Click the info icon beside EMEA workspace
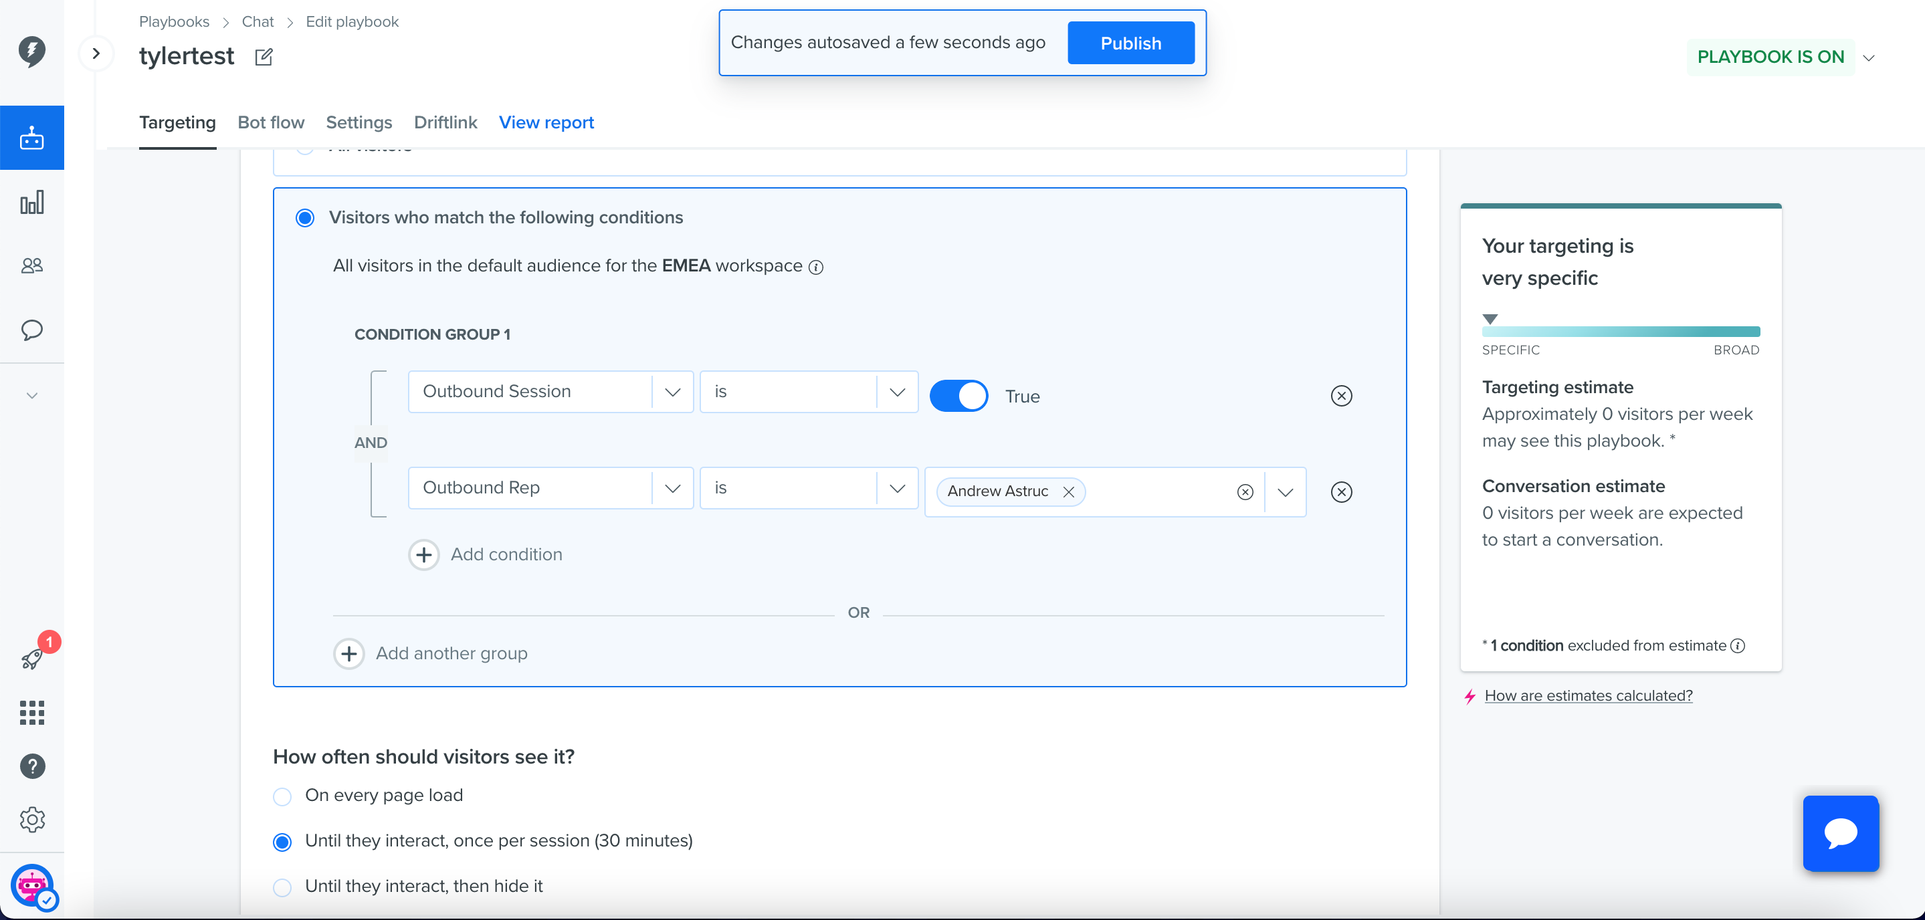Screen dimensions: 1925x920 (x=816, y=267)
